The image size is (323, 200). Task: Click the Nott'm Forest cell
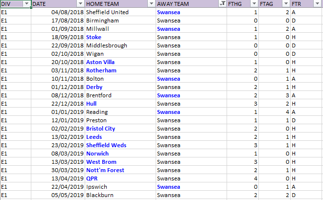click(120, 170)
